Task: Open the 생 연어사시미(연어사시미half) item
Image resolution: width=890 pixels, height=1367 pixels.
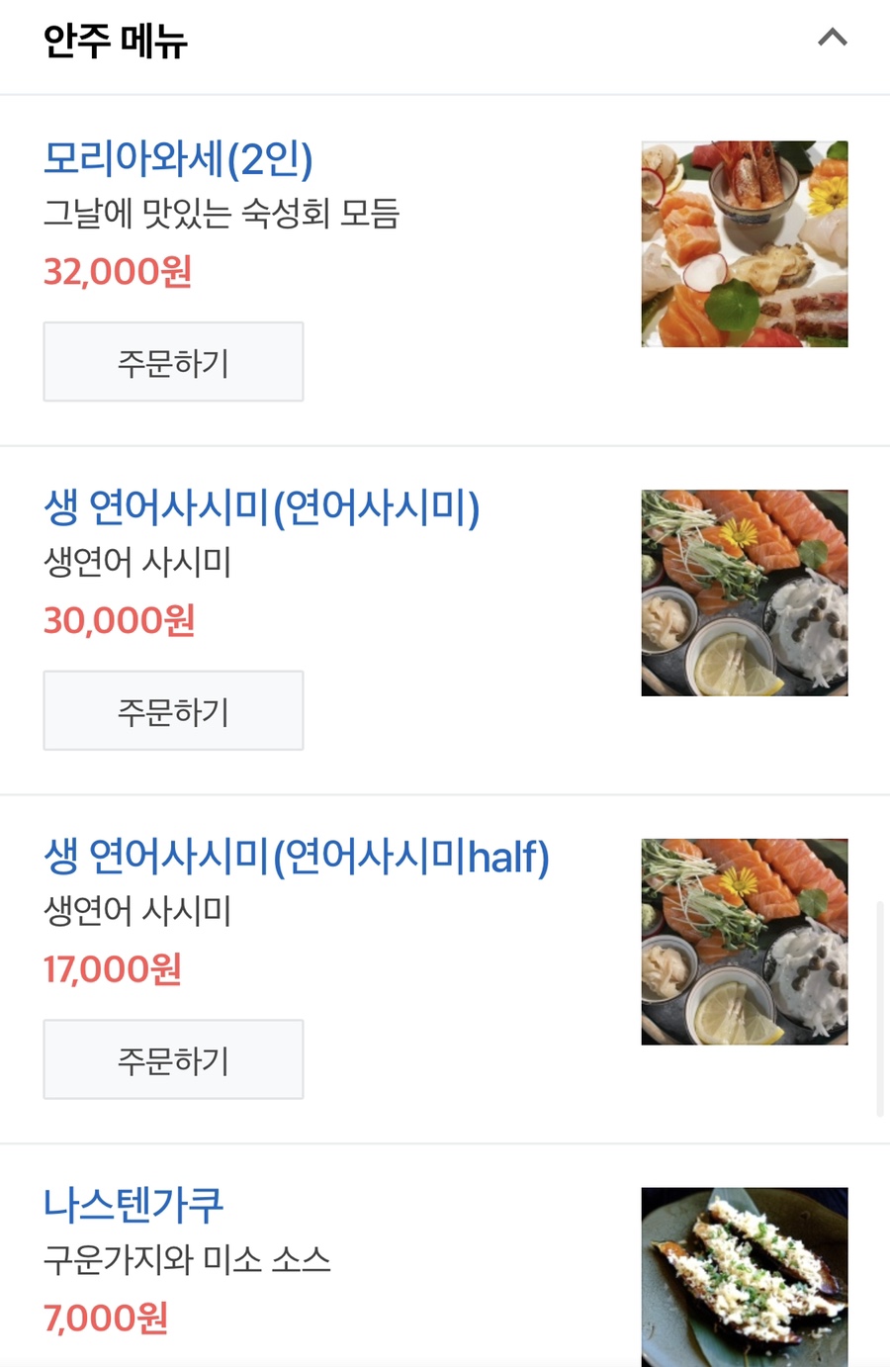Action: (x=296, y=857)
